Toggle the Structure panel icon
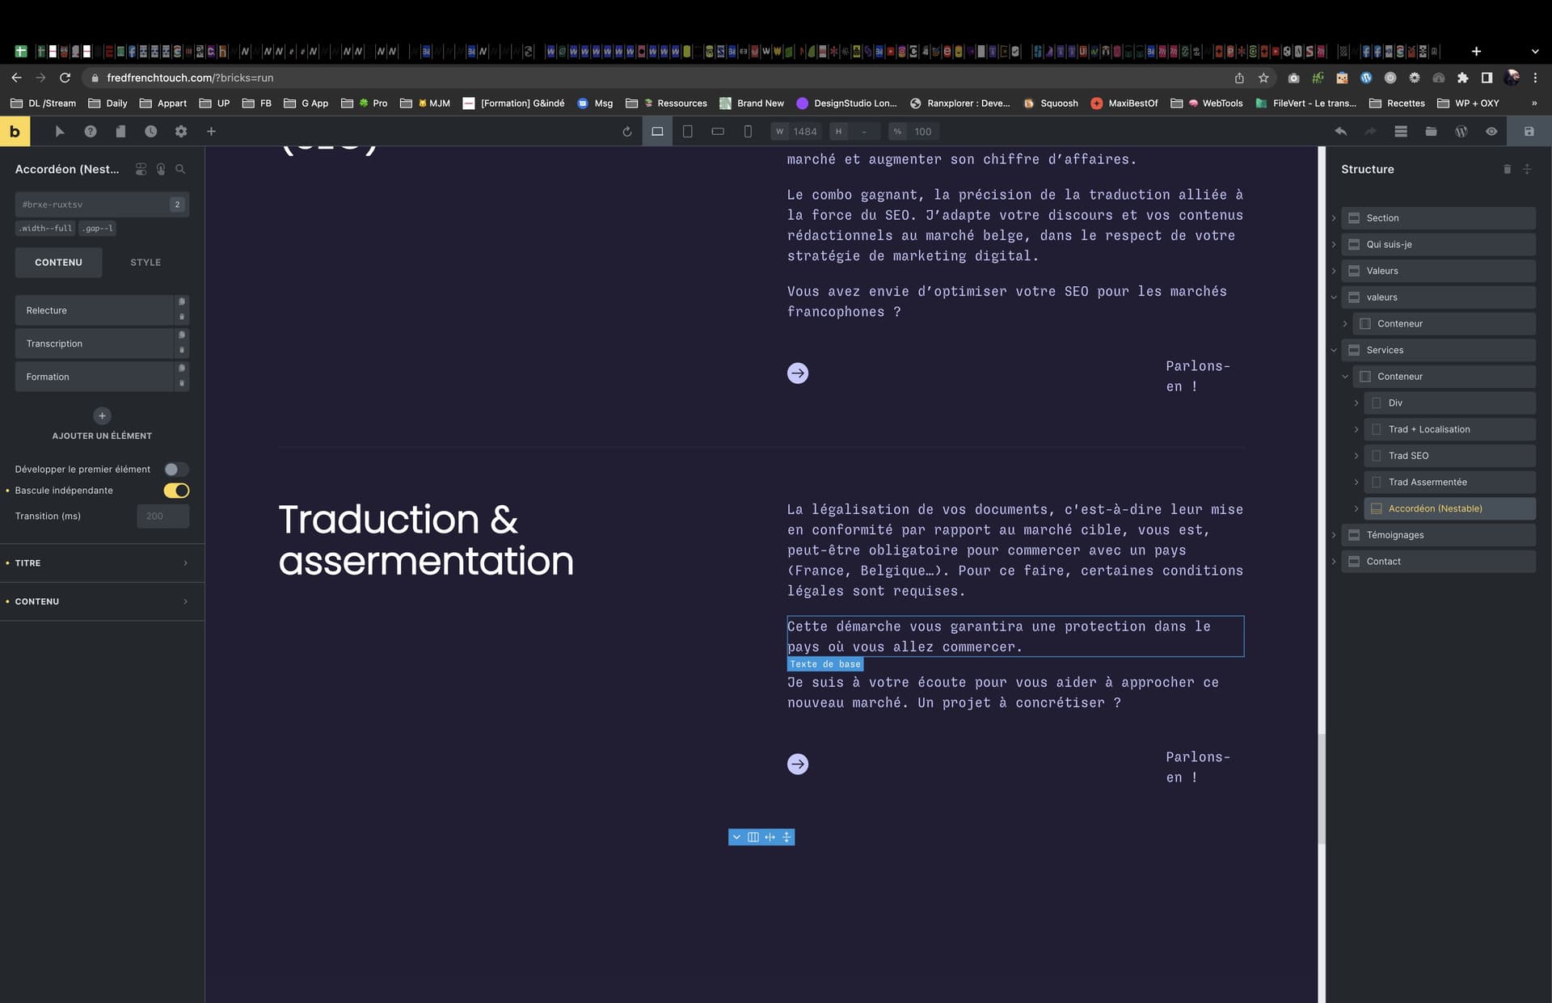Image resolution: width=1552 pixels, height=1003 pixels. 1401,131
